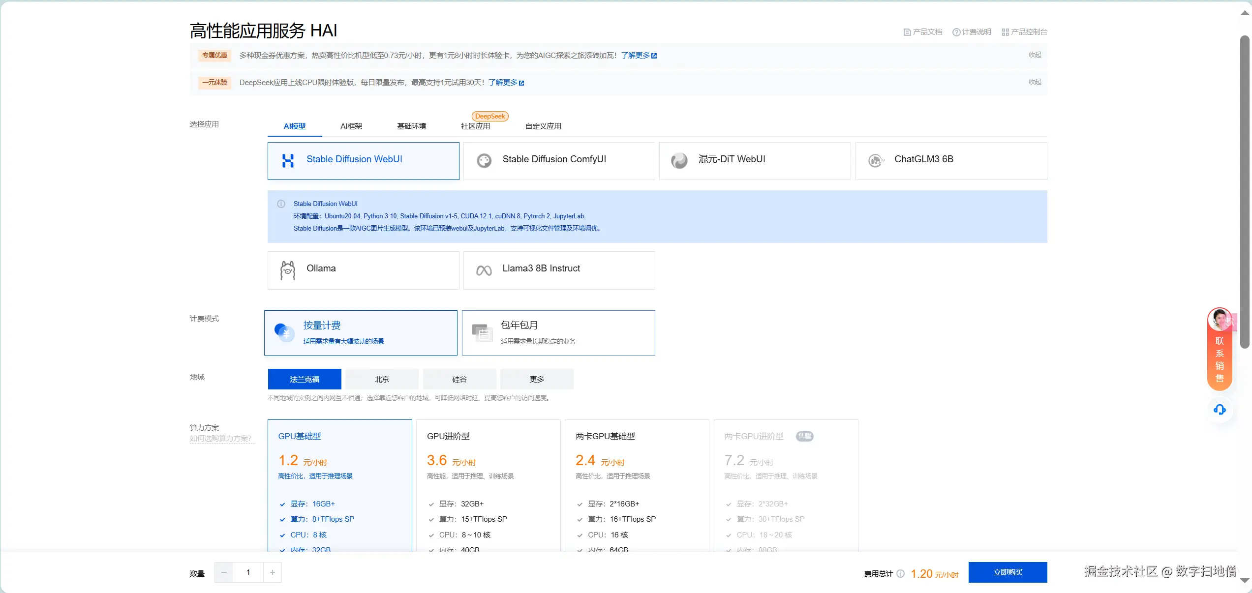
Task: Switch to the 自定义应用 tab
Action: (x=543, y=126)
